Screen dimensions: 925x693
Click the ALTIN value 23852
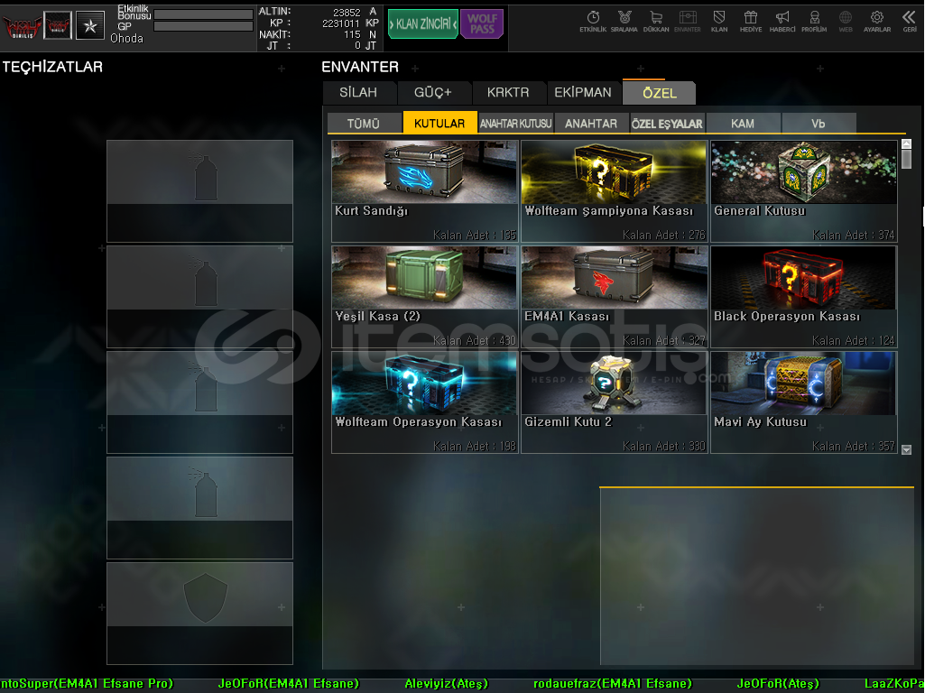[347, 12]
